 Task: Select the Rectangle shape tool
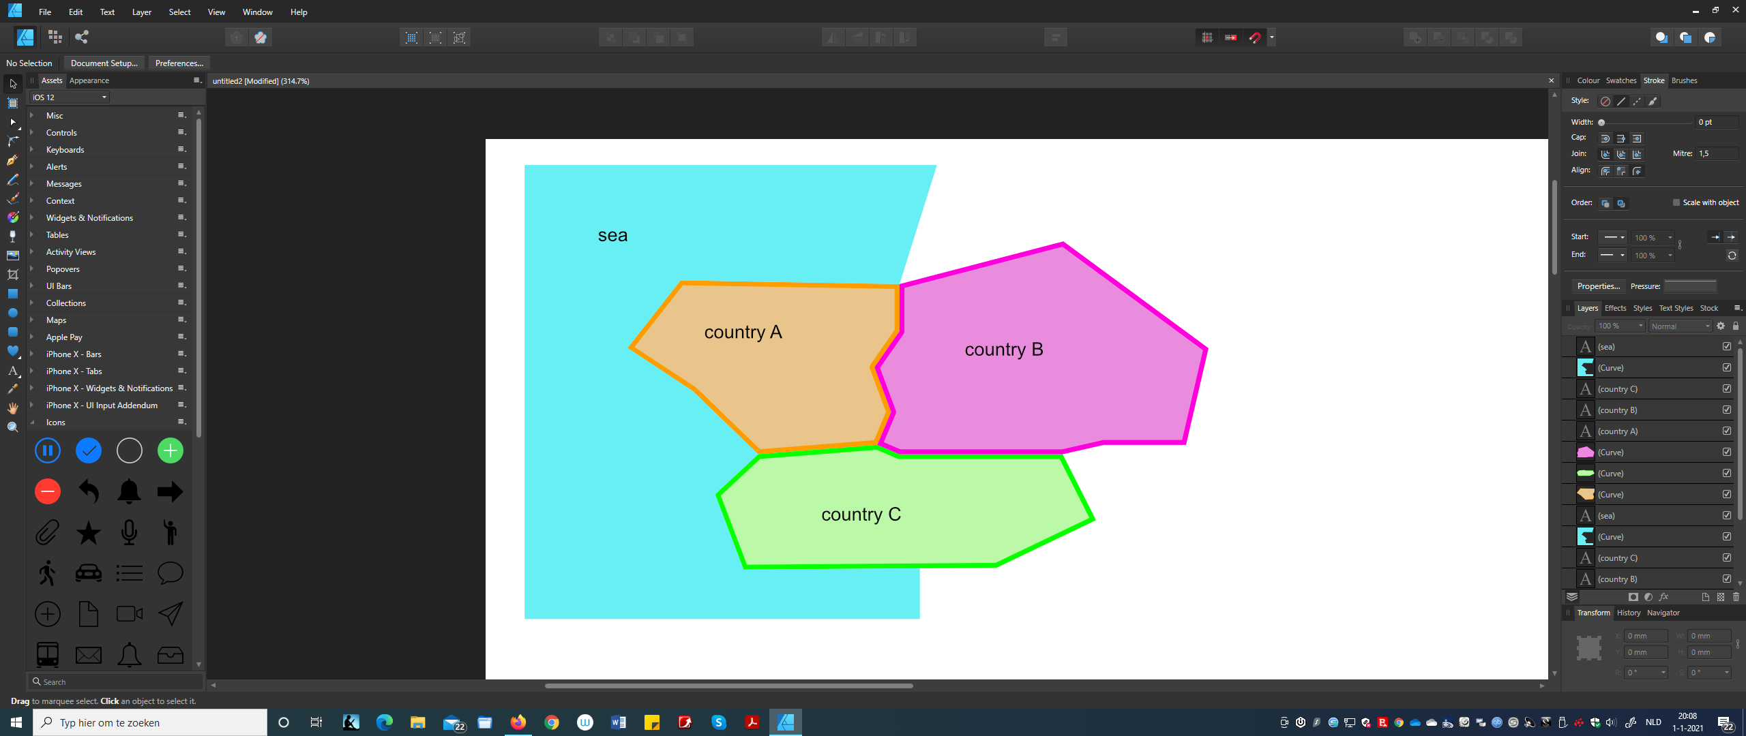point(12,294)
